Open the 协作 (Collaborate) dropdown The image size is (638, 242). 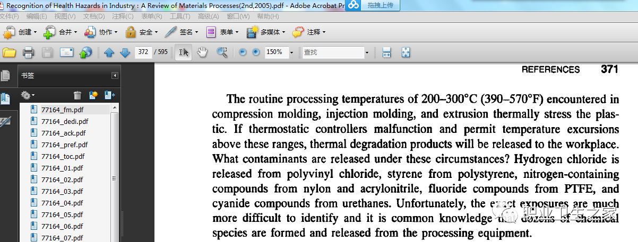101,32
